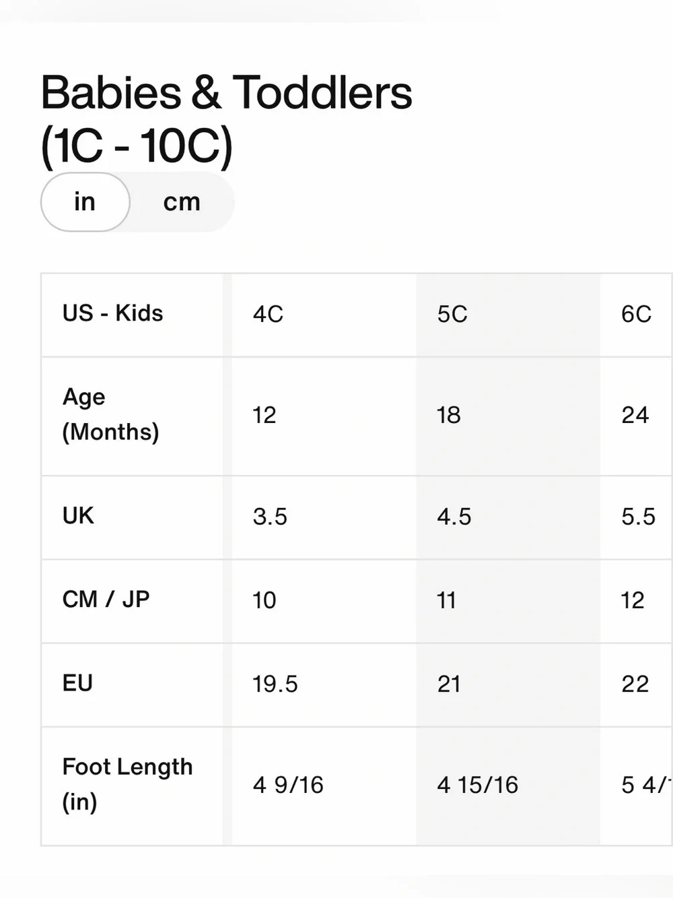673x898 pixels.
Task: Click the EU 21 cell
Action: pos(449,684)
